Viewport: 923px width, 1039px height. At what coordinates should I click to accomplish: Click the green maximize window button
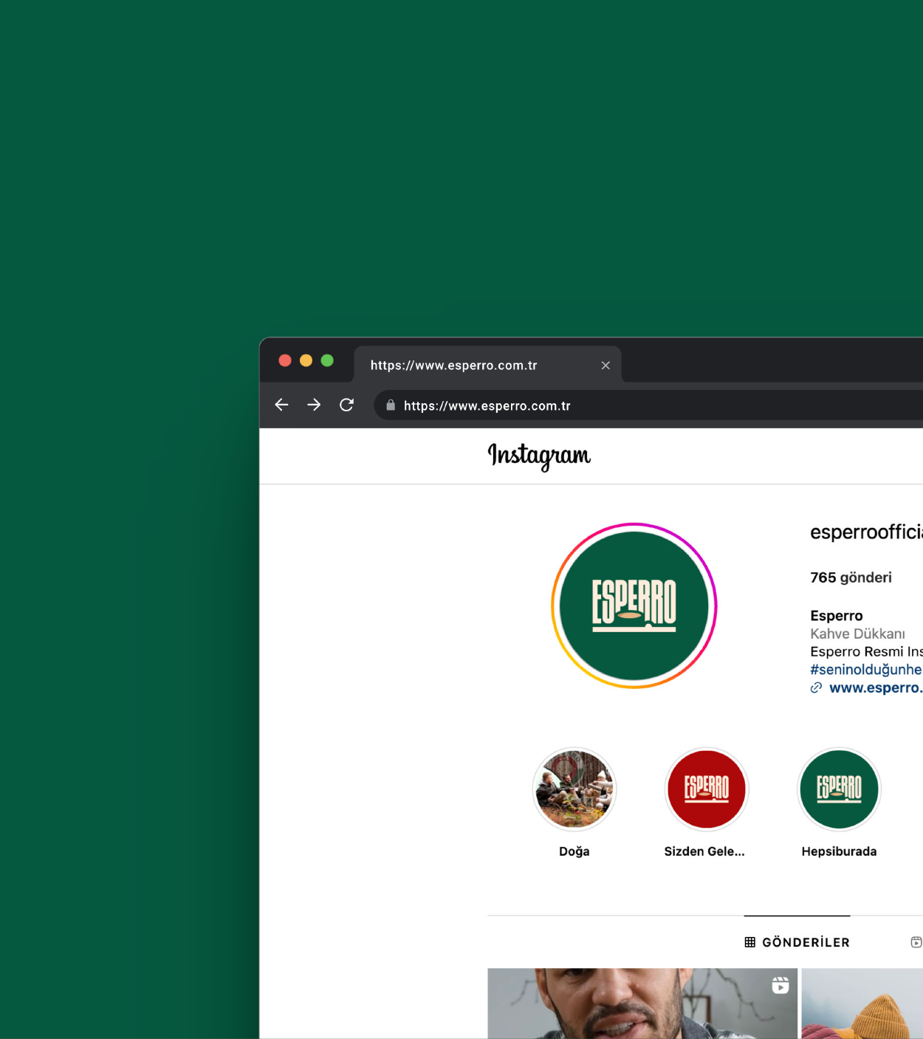coord(327,360)
